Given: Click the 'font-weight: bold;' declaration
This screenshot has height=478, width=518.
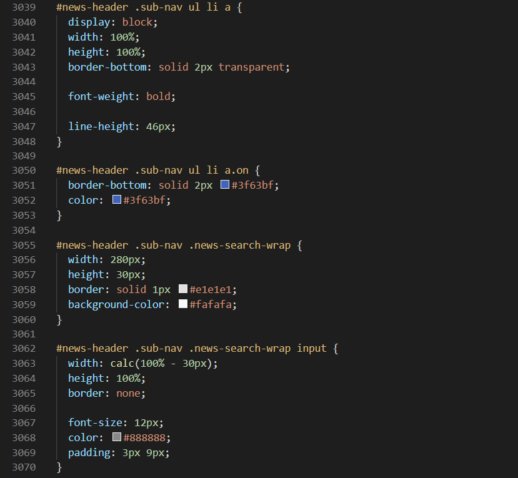Looking at the screenshot, I should pyautogui.click(x=122, y=96).
